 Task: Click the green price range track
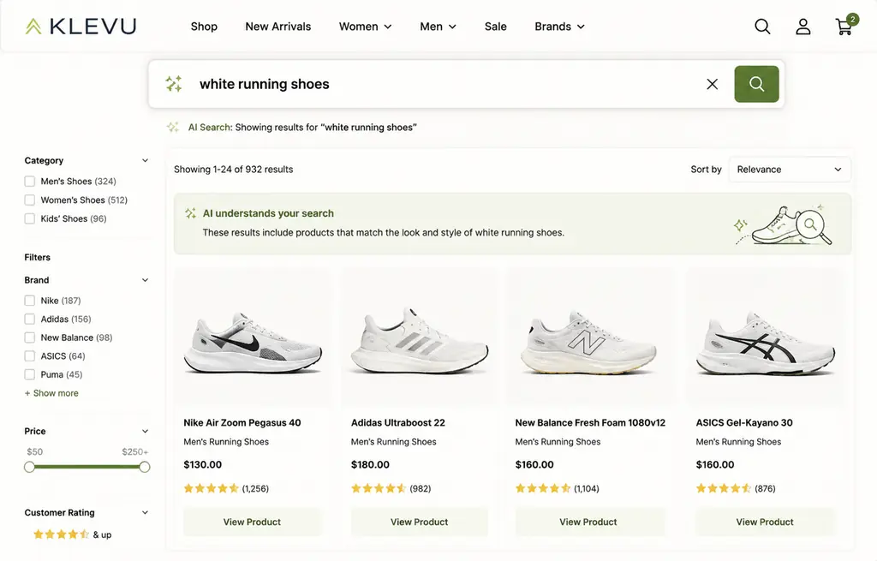click(87, 467)
